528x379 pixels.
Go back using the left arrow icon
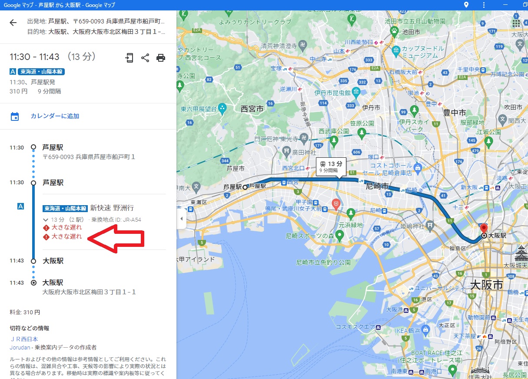[x=13, y=23]
